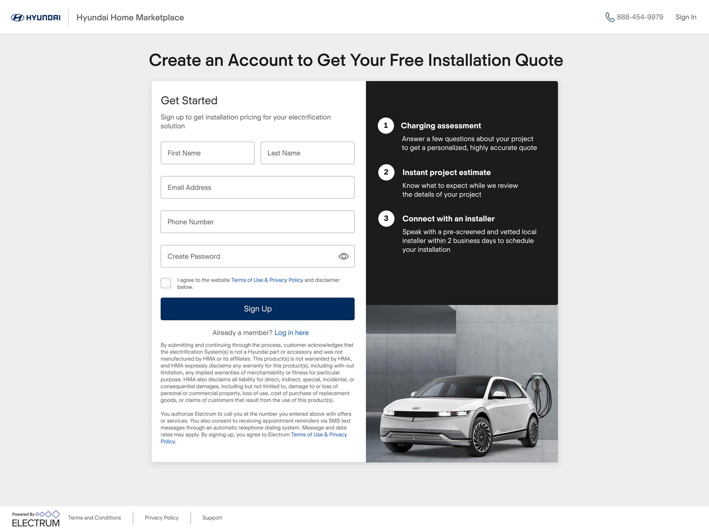The height and width of the screenshot is (531, 709).
Task: Click the phone icon next to 888-454-9979
Action: coord(610,17)
